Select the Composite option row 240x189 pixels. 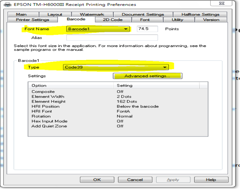click(x=118, y=92)
